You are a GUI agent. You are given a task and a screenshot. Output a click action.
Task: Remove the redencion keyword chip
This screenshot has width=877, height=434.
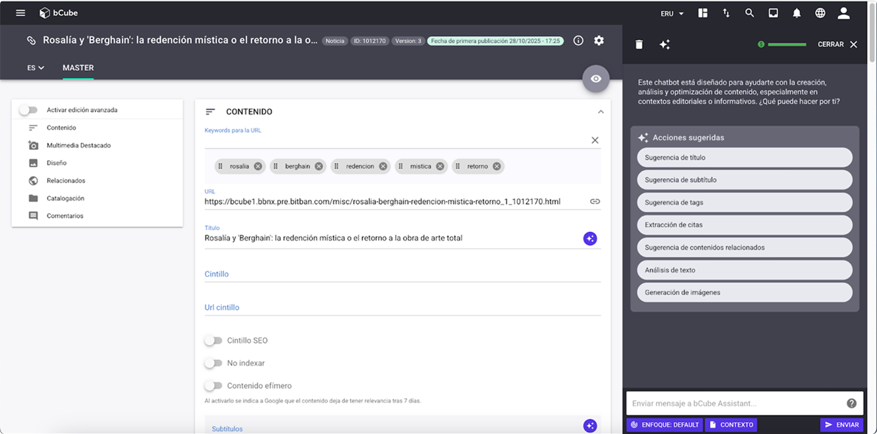click(x=383, y=166)
